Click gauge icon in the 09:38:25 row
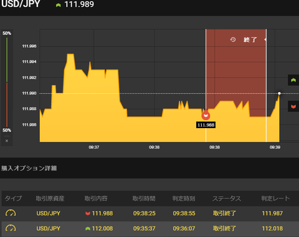Screen dimensions: 299x237 click(x=11, y=213)
